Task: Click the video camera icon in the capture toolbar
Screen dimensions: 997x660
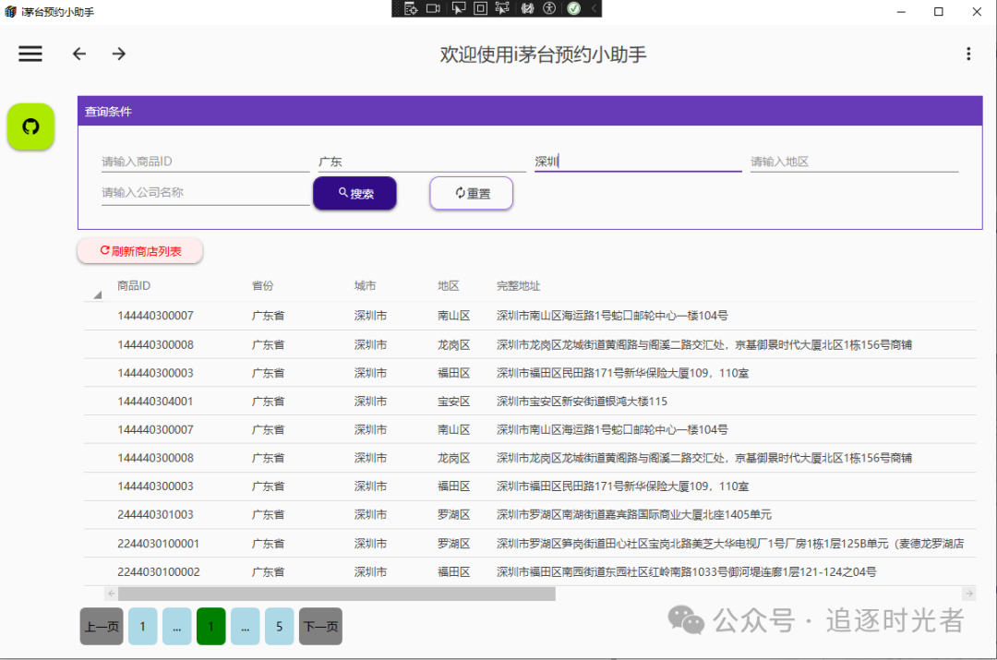Action: click(x=434, y=8)
